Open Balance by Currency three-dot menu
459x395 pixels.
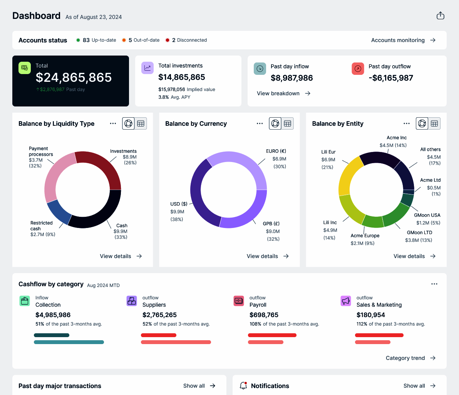click(x=260, y=123)
